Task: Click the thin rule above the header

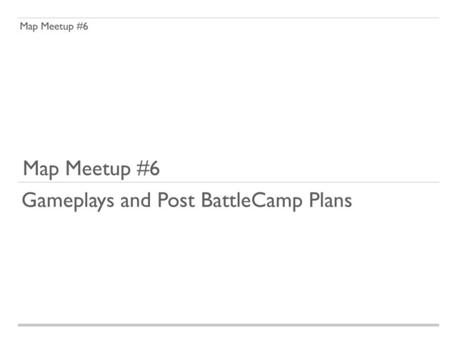Action: coord(228,18)
